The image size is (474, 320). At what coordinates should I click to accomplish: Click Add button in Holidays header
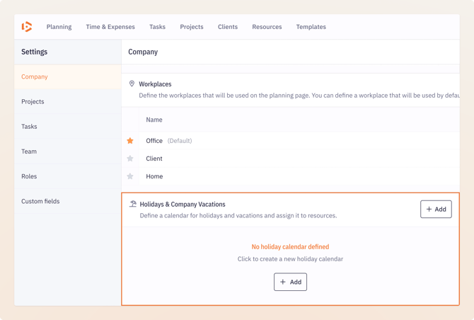click(436, 209)
